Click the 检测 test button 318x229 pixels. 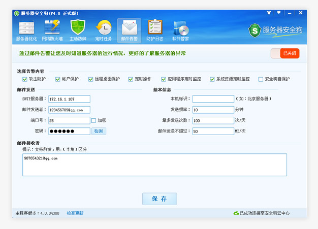99,131
